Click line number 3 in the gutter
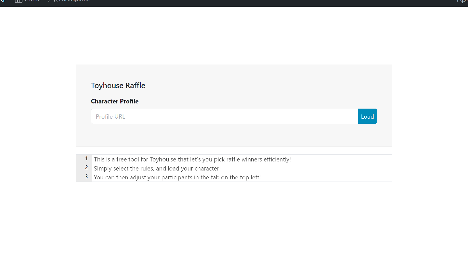Screen dimensions: 468x260 pyautogui.click(x=86, y=177)
